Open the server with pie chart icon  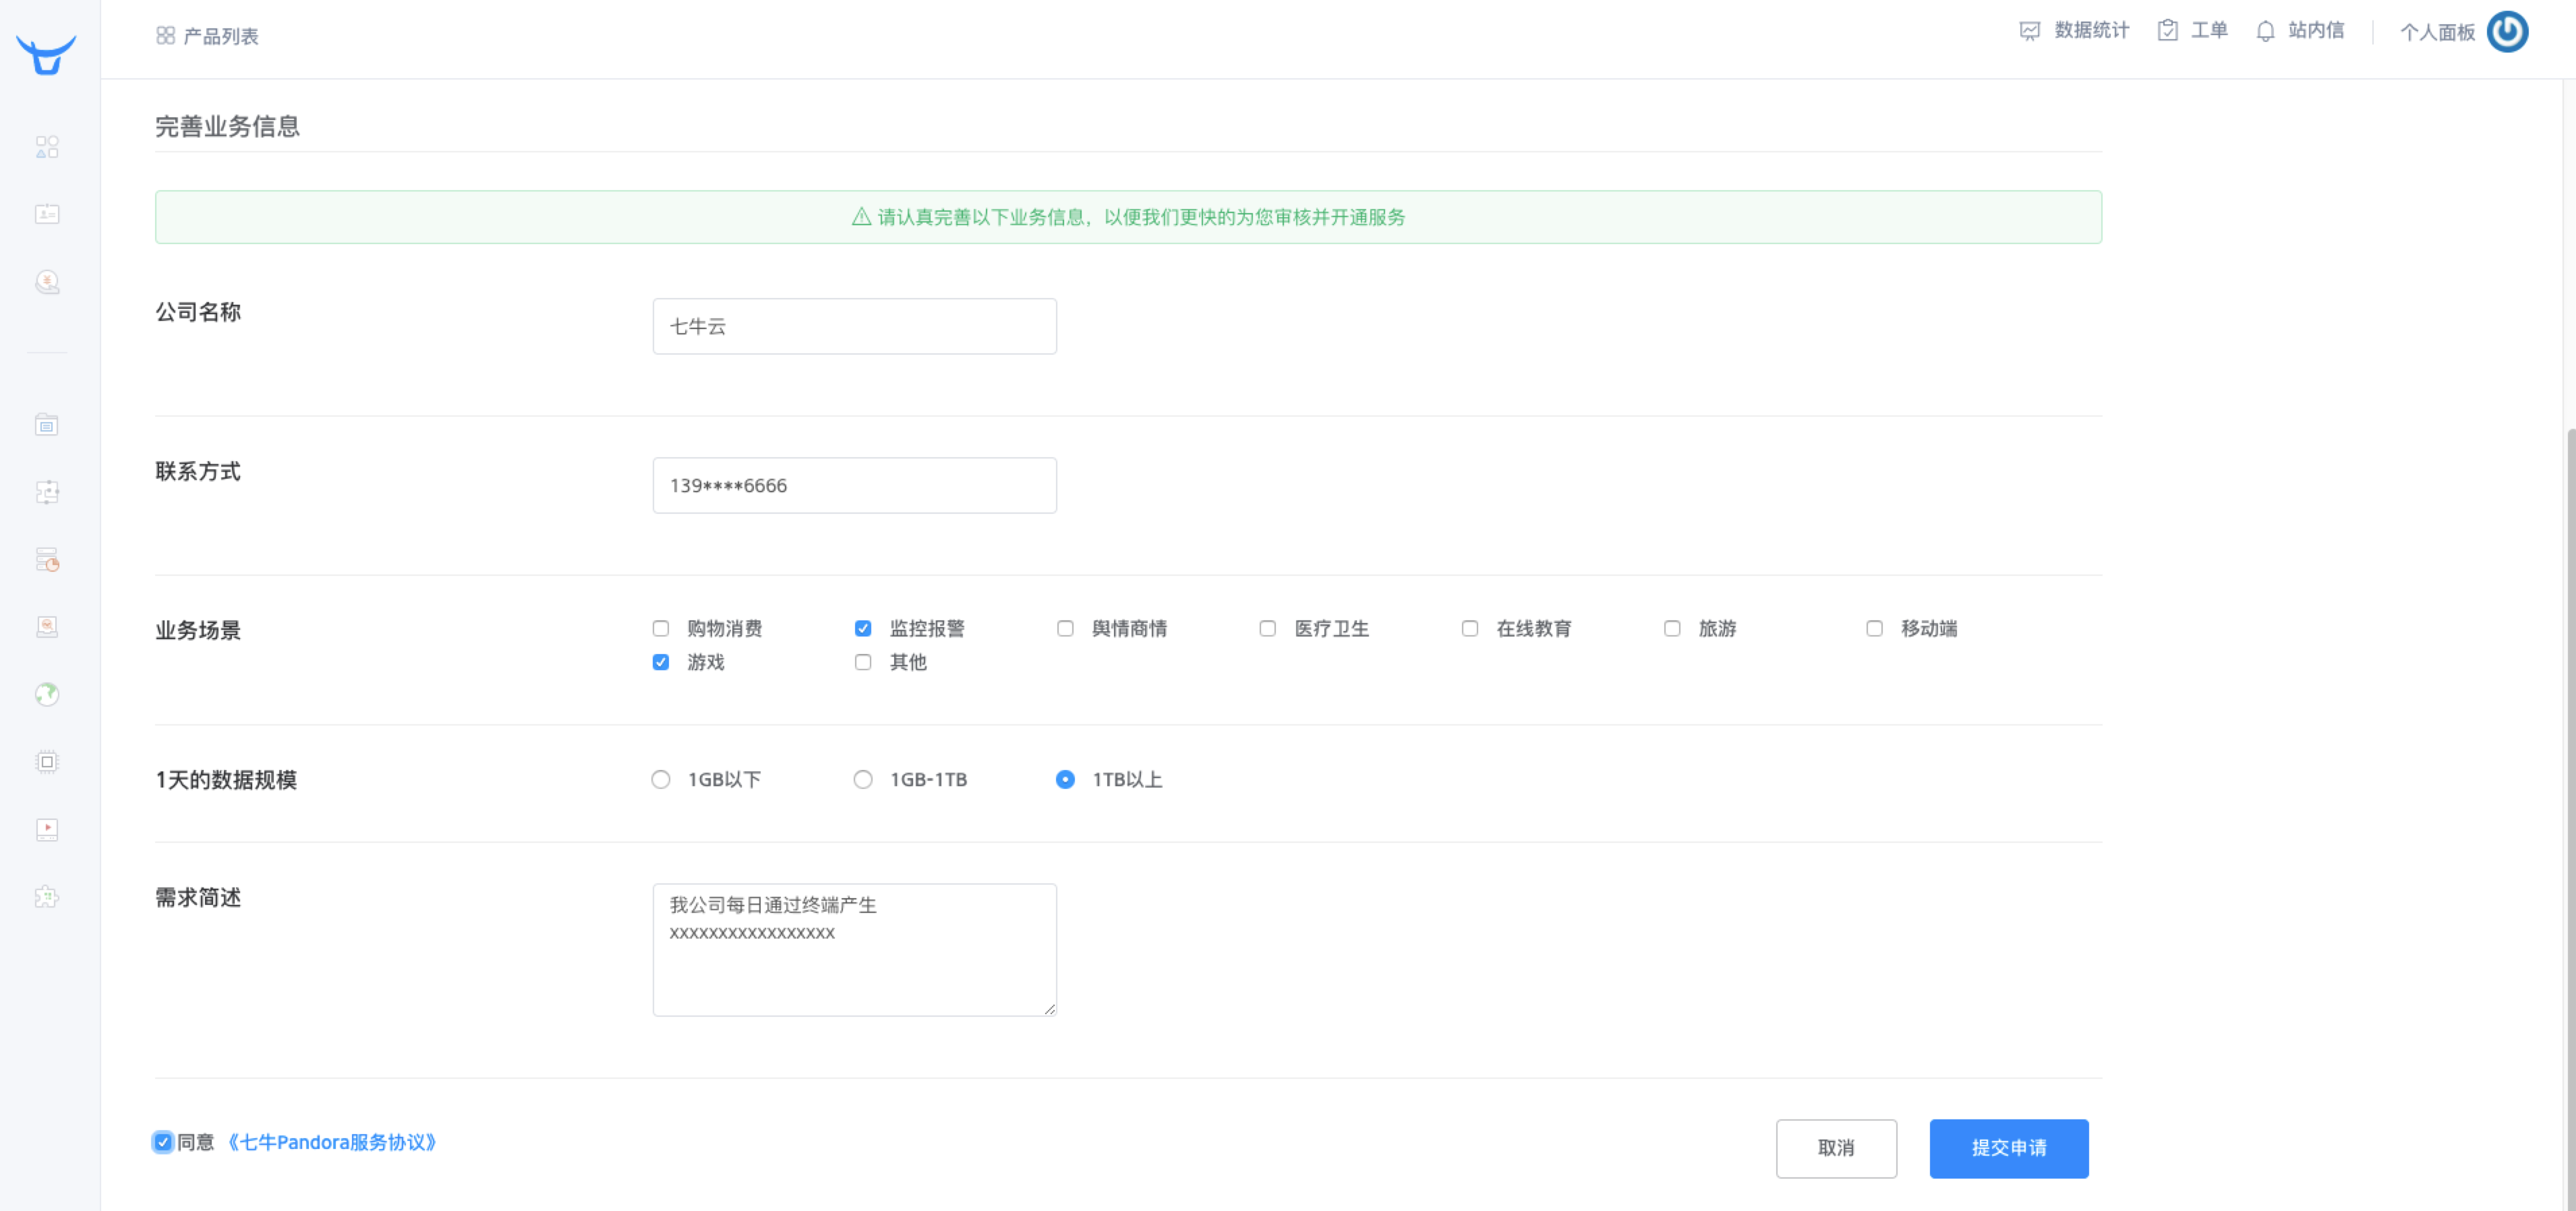coord(47,559)
